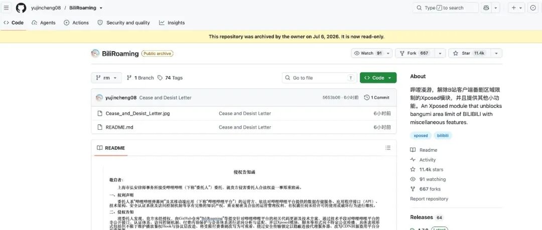Open the green Code dropdown button
Image resolution: width=542 pixels, height=230 pixels.
pos(378,78)
